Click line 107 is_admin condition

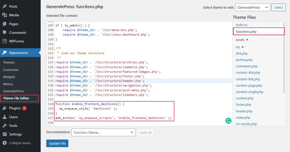click(73, 25)
